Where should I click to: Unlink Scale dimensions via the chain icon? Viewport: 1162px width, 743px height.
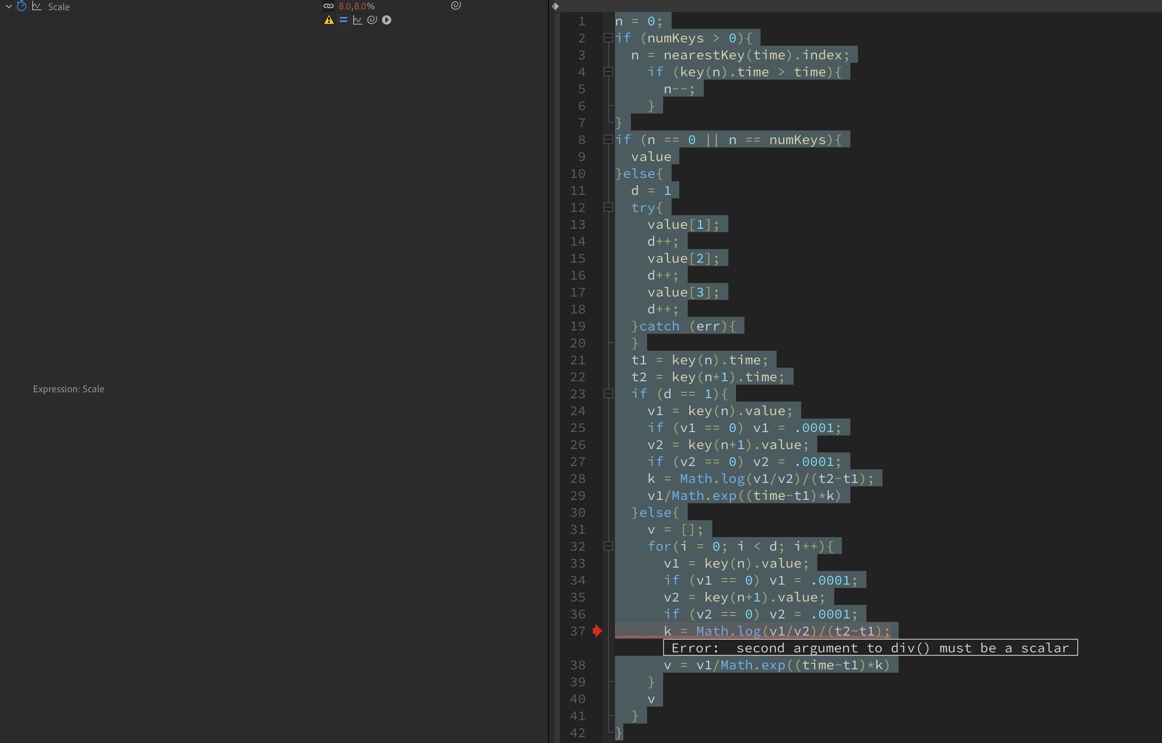[329, 6]
